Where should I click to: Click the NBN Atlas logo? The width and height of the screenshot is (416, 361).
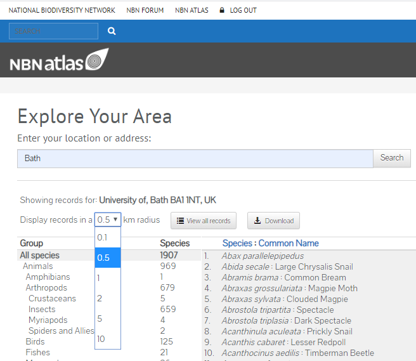(60, 60)
